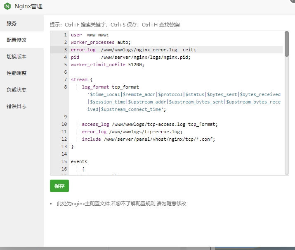Screen dimensions: 295x250
Task: Click the '$upstream_connect_time' text in log format
Action: (x=131, y=109)
